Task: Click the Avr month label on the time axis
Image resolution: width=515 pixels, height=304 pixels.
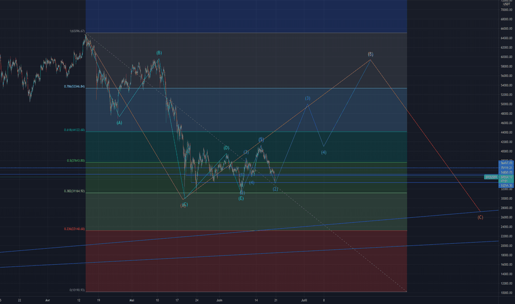Action: click(48, 300)
